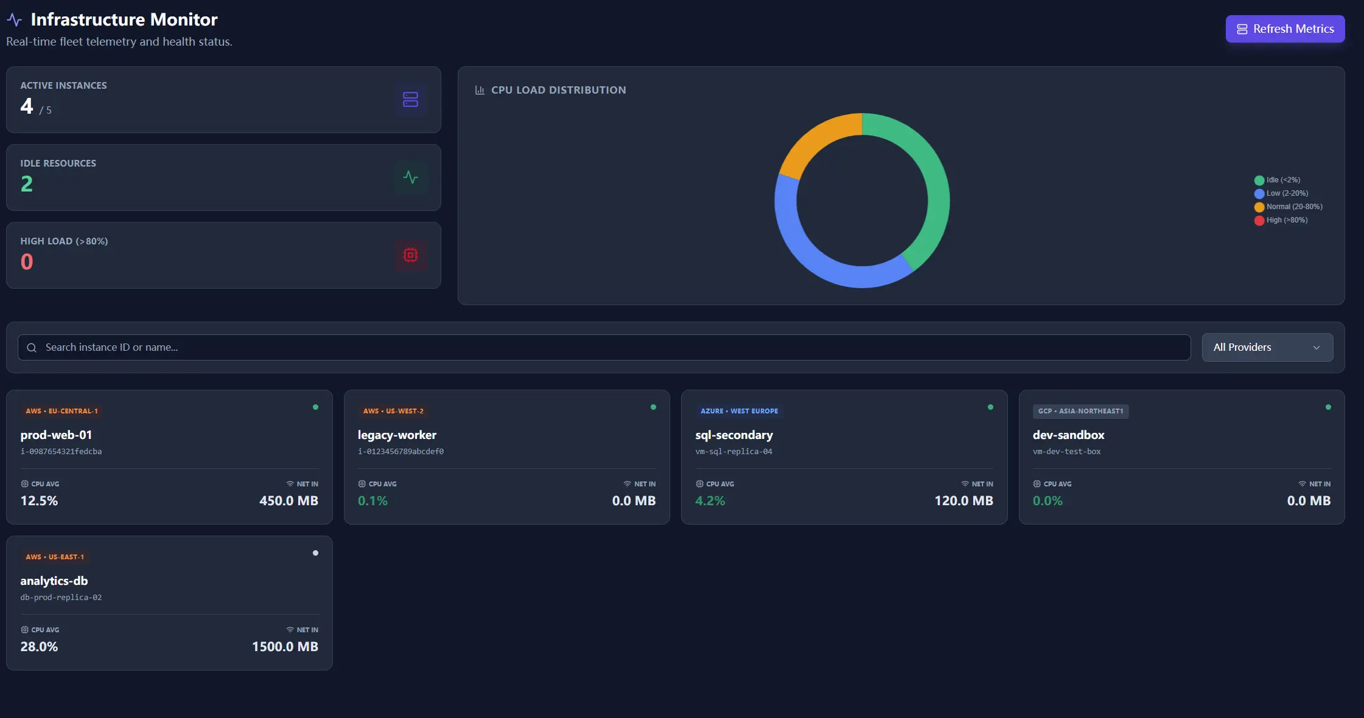Click the CPU chip icon in High Load card
1364x718 pixels.
pos(410,255)
